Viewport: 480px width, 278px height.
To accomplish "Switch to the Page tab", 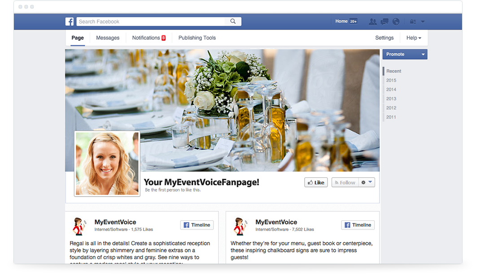I will point(78,38).
